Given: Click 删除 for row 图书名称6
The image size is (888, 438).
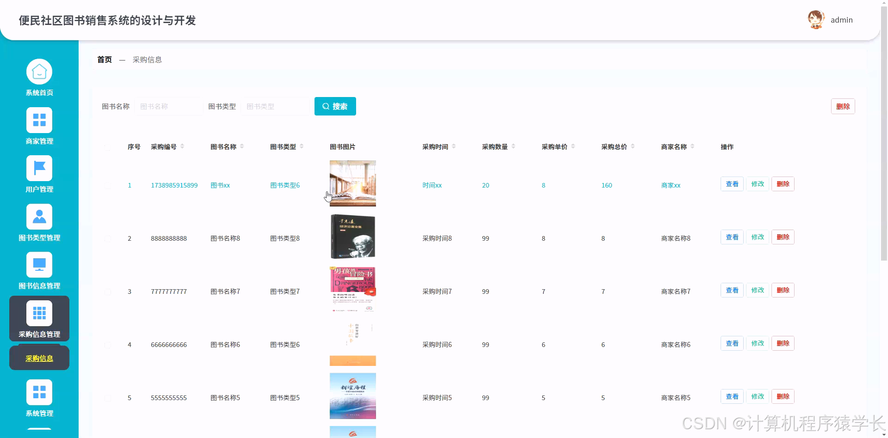Looking at the screenshot, I should pyautogui.click(x=783, y=343).
